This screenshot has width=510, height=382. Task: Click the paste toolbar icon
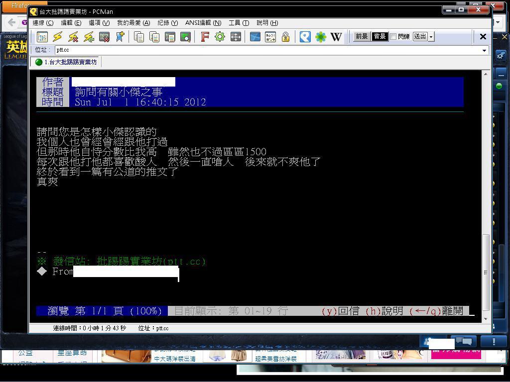pyautogui.click(x=170, y=37)
